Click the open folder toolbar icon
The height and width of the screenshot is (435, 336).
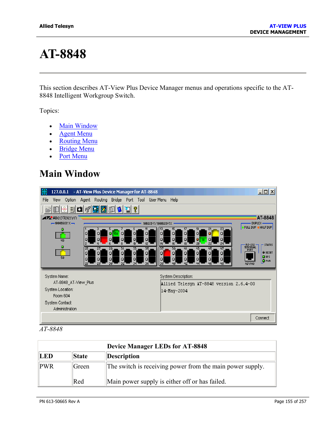coord(48,209)
